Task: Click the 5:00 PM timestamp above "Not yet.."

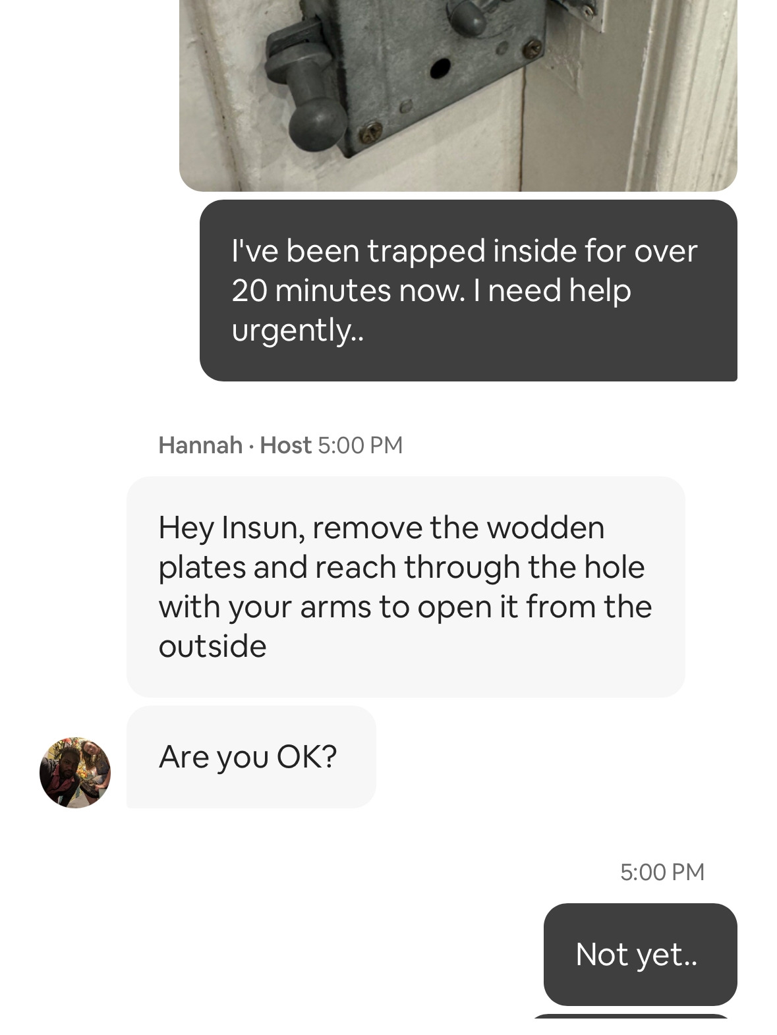Action: point(662,872)
